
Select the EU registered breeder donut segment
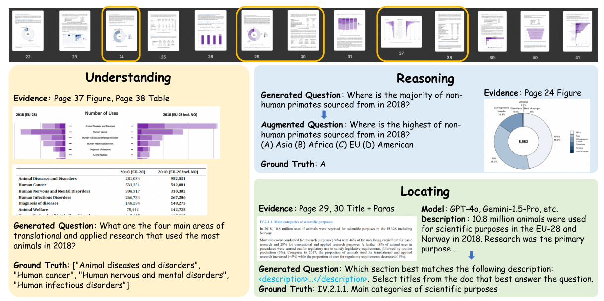[x=513, y=122]
